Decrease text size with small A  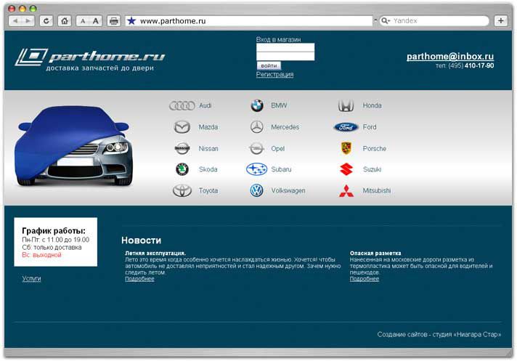tap(83, 21)
